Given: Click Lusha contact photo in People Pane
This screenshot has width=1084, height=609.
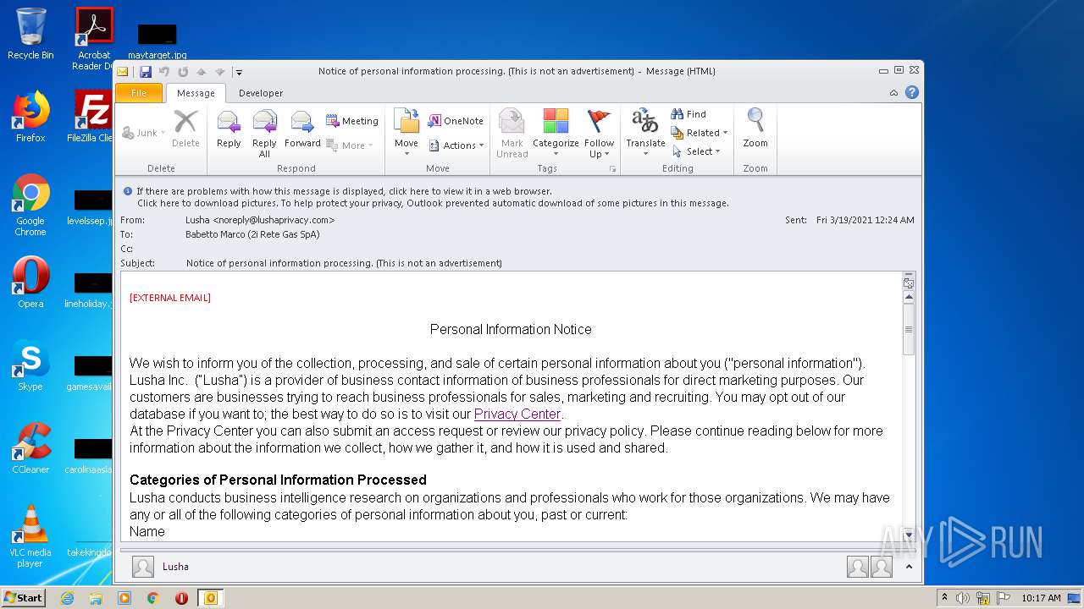Looking at the screenshot, I should click(143, 567).
